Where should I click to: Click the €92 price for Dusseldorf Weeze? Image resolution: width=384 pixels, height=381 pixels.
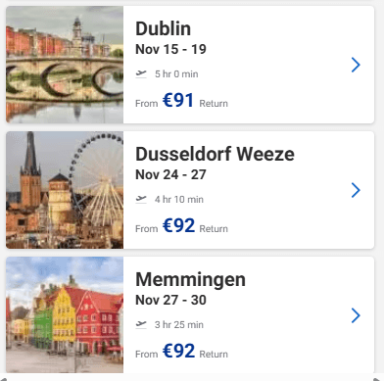pos(178,225)
